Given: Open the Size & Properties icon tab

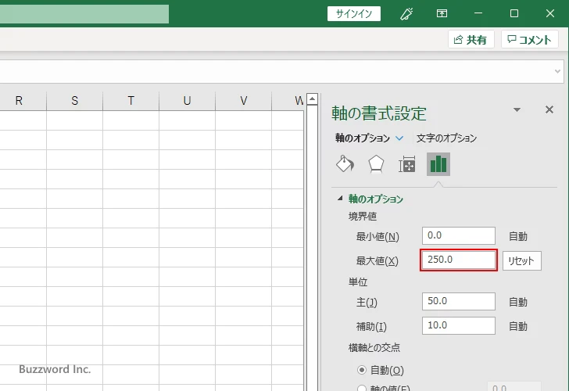Looking at the screenshot, I should 407,163.
